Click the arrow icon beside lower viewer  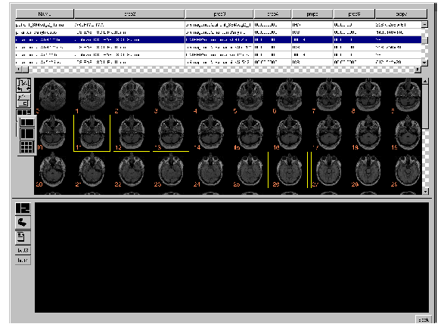[x=23, y=223]
